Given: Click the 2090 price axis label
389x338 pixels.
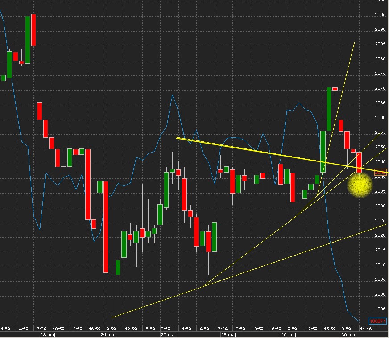Looking at the screenshot, I should pos(380,29).
